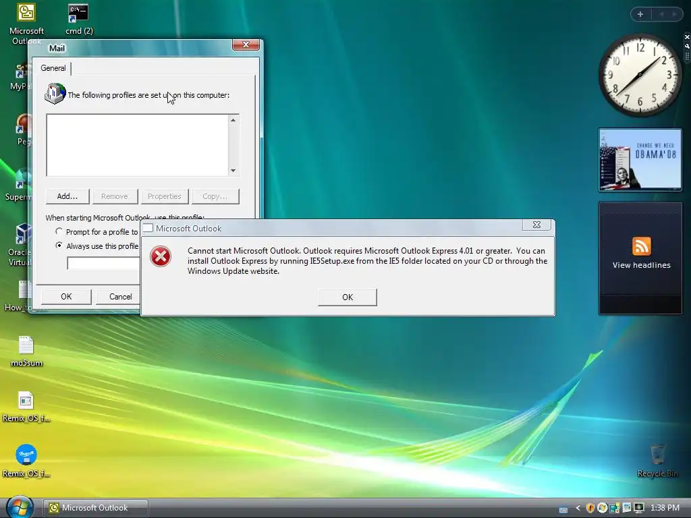
Task: Click the clock gadget drag handle dots
Action: pos(687,57)
